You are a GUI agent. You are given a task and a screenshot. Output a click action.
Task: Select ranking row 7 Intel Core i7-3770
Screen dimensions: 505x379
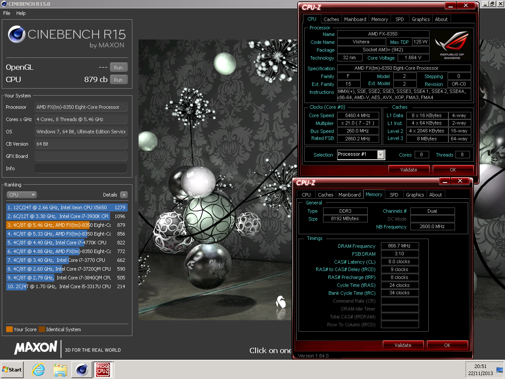click(67, 260)
